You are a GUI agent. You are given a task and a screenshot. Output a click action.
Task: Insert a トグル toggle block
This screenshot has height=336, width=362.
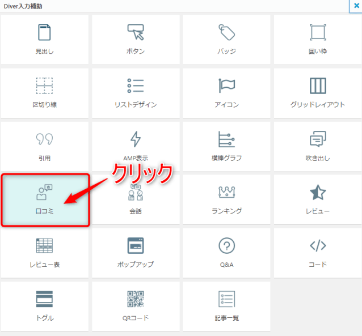click(x=45, y=307)
